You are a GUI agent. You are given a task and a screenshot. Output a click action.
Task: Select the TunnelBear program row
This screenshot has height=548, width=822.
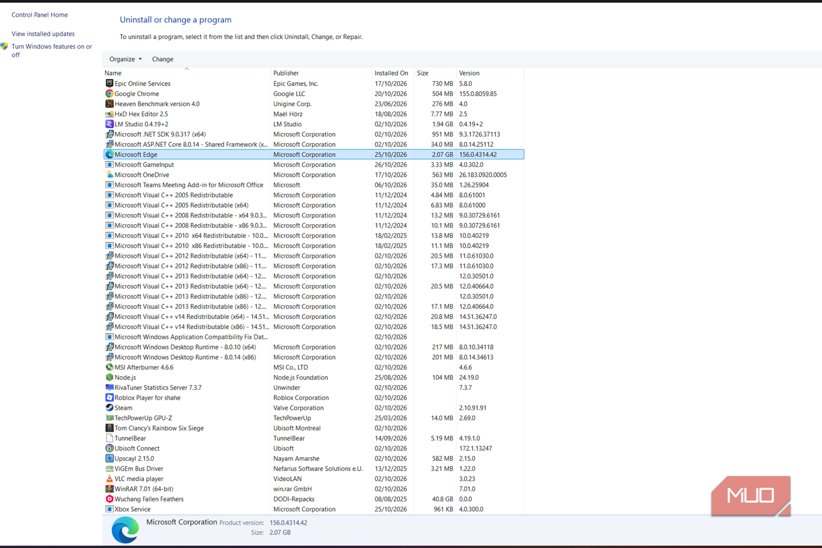(x=314, y=438)
